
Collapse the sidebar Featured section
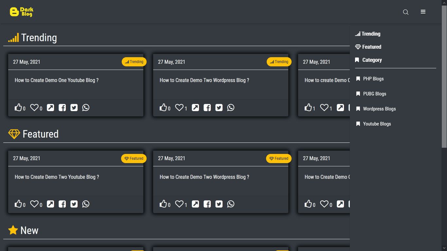pyautogui.click(x=368, y=47)
